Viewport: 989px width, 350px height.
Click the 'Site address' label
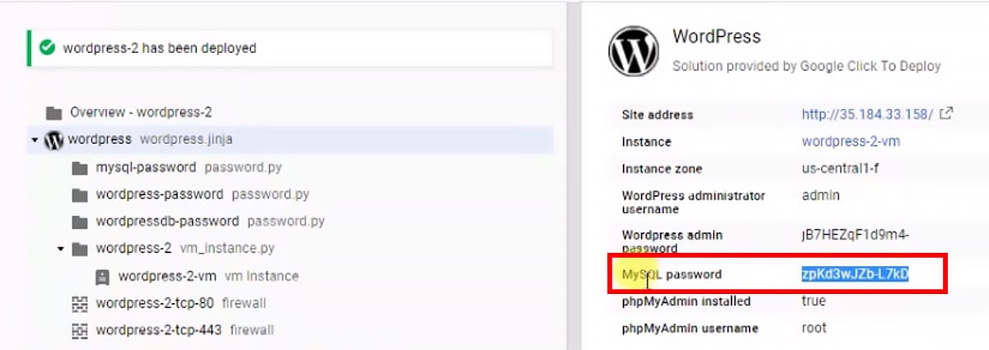tap(657, 114)
